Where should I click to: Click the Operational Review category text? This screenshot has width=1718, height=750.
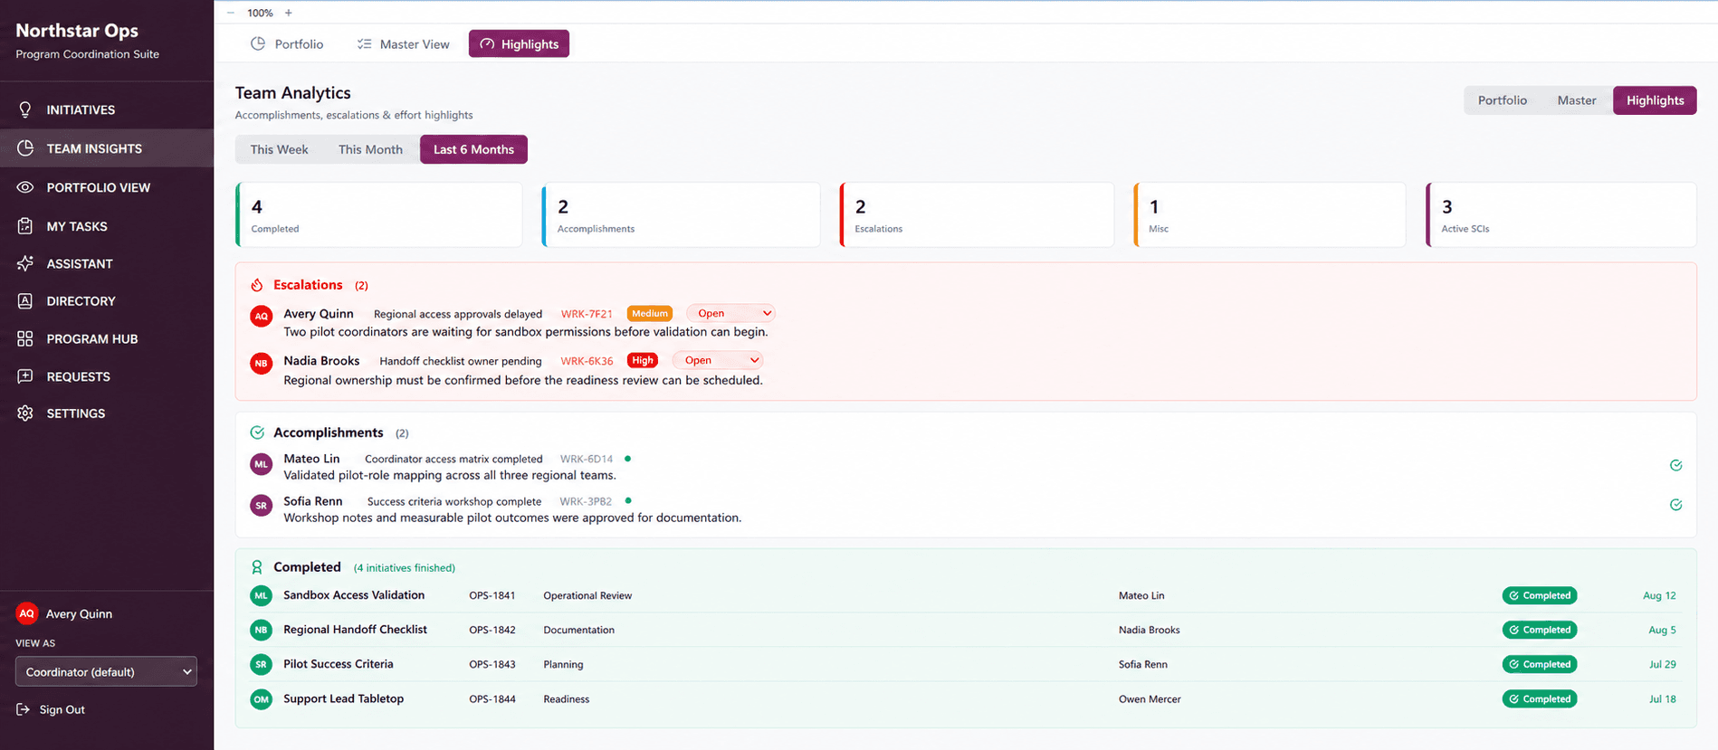pos(587,595)
